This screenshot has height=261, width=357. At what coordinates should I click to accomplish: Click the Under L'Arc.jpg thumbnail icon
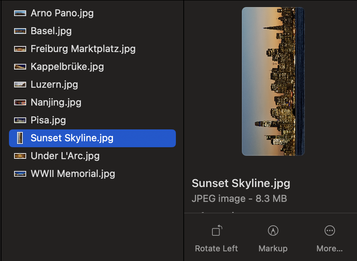point(20,156)
